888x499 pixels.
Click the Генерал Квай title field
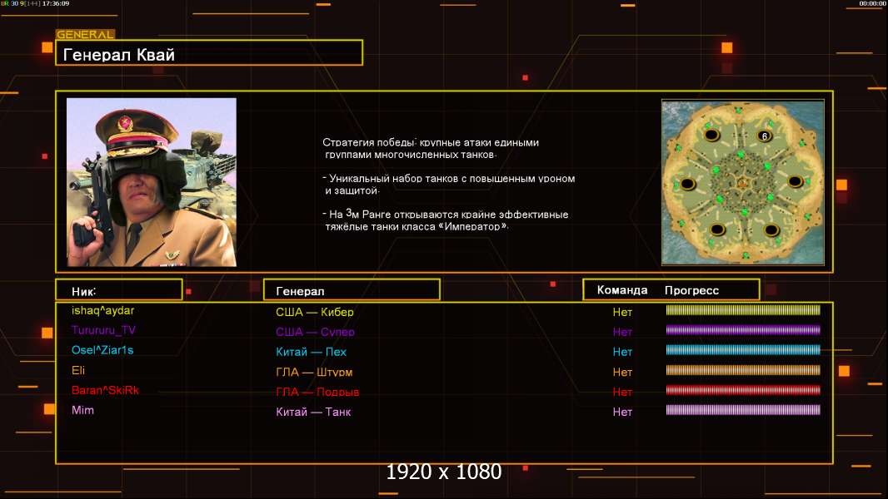(x=208, y=54)
